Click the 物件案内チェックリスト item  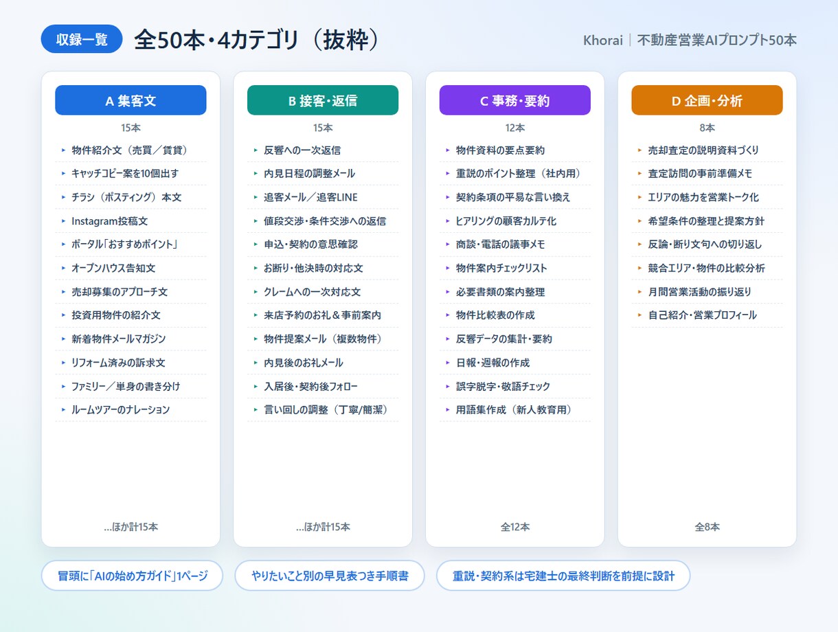click(515, 268)
